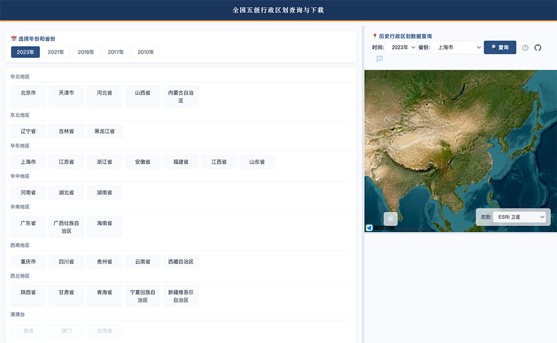Click the 高德地图 logo on map

coord(381,228)
